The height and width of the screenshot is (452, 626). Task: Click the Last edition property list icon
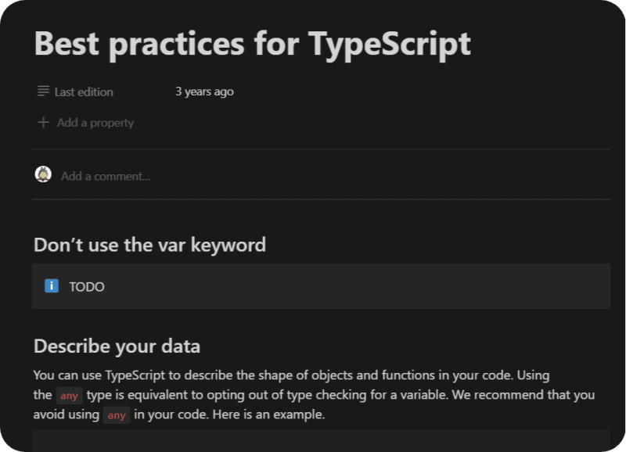click(43, 91)
